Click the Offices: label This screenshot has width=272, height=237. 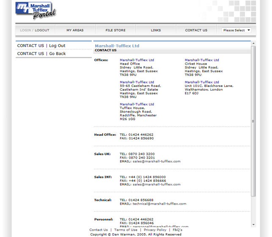click(101, 60)
